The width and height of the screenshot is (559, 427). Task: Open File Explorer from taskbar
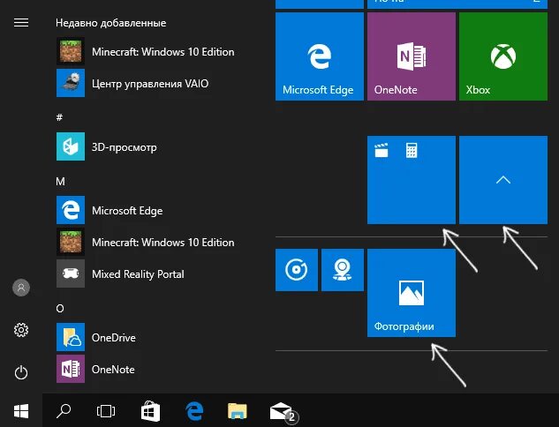[x=238, y=411]
